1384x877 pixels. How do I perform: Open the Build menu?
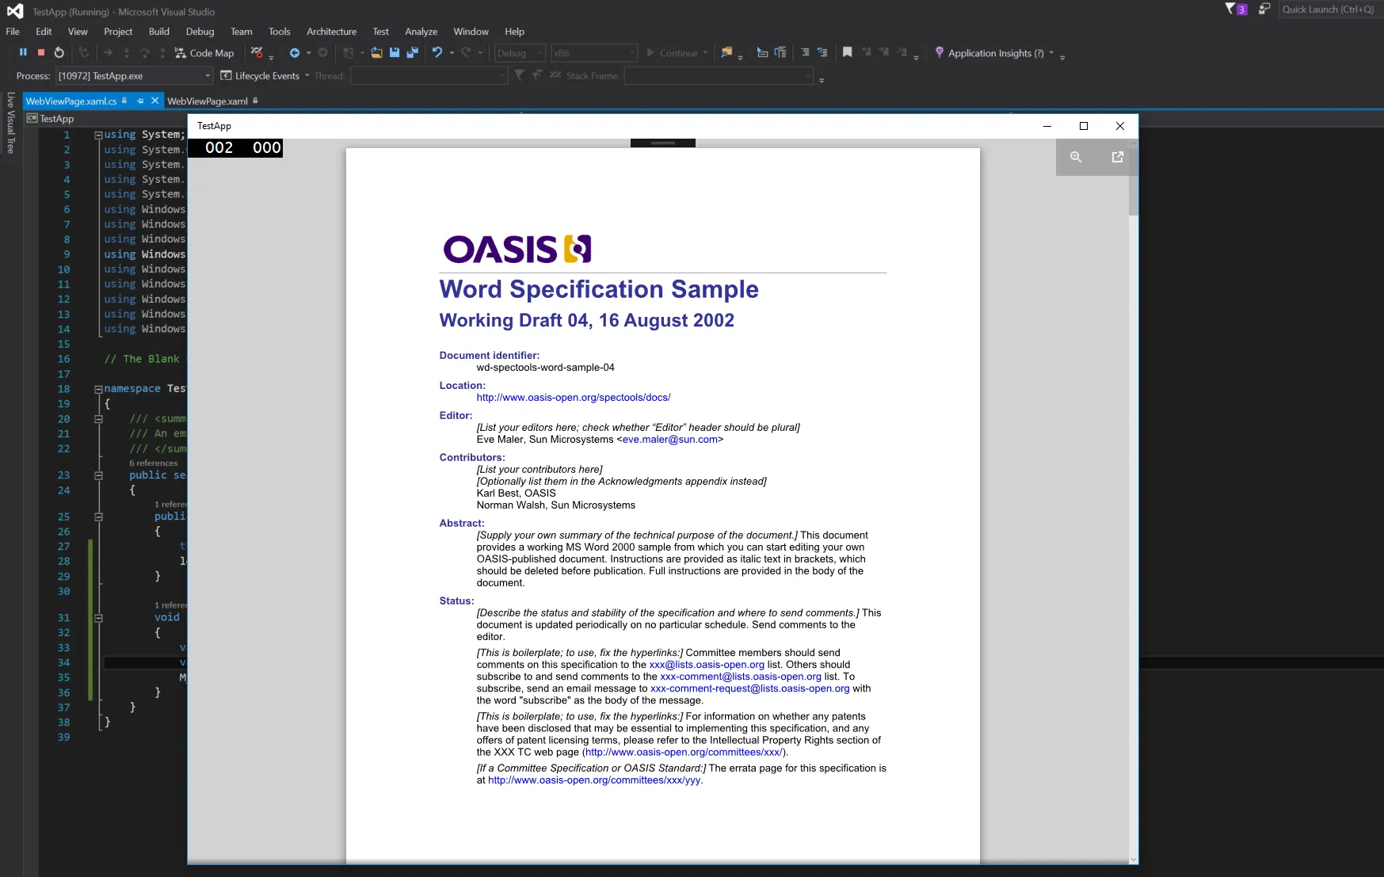159,32
